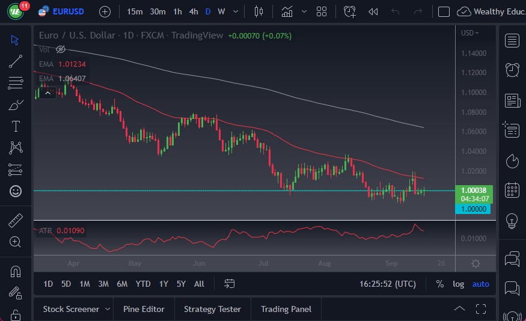
Task: Select the 4h timeframe
Action: click(193, 11)
